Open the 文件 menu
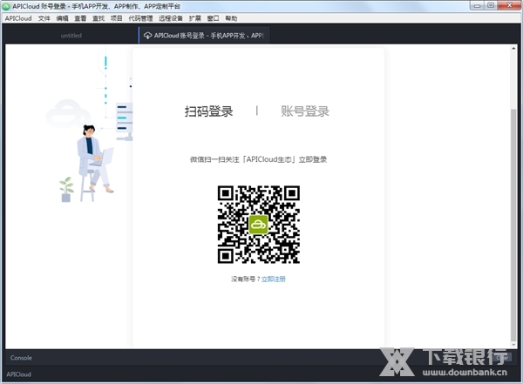Screen dimensions: 523x384 [44, 18]
